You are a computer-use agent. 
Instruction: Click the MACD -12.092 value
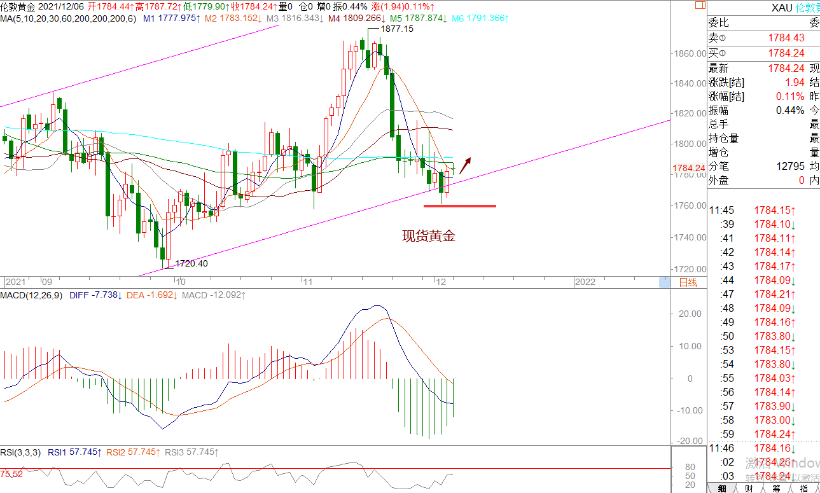213,295
